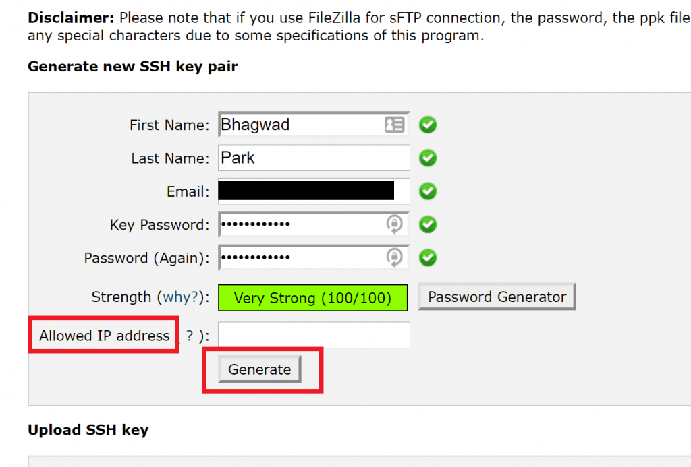Click the green checkmark beside First Name
691x467 pixels.
click(427, 125)
